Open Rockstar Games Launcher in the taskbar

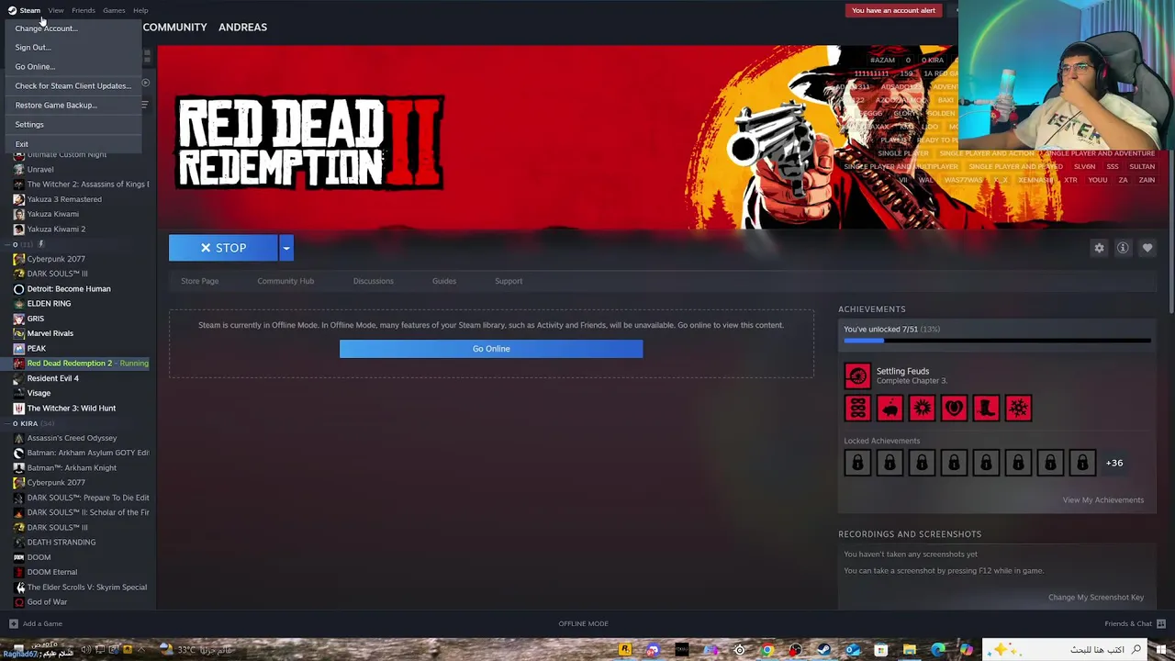(624, 650)
